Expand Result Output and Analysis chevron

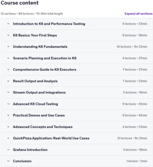point(8,81)
